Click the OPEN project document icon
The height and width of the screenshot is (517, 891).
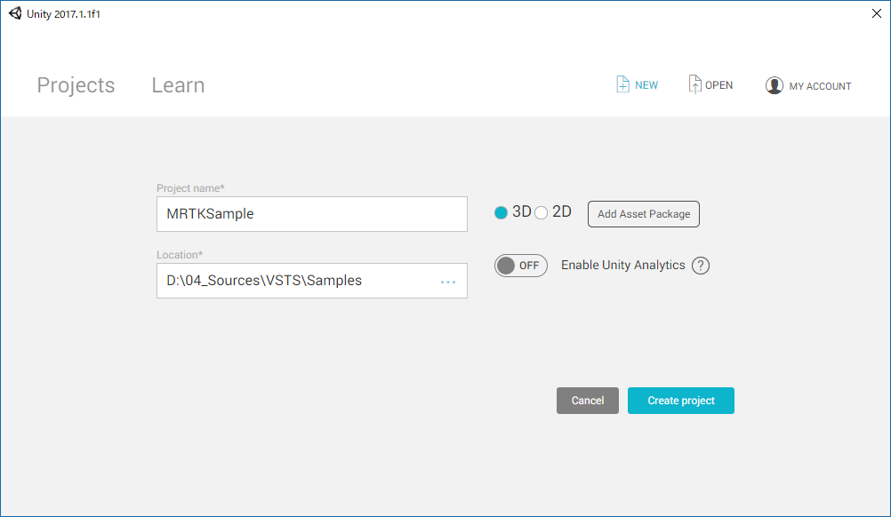[694, 84]
